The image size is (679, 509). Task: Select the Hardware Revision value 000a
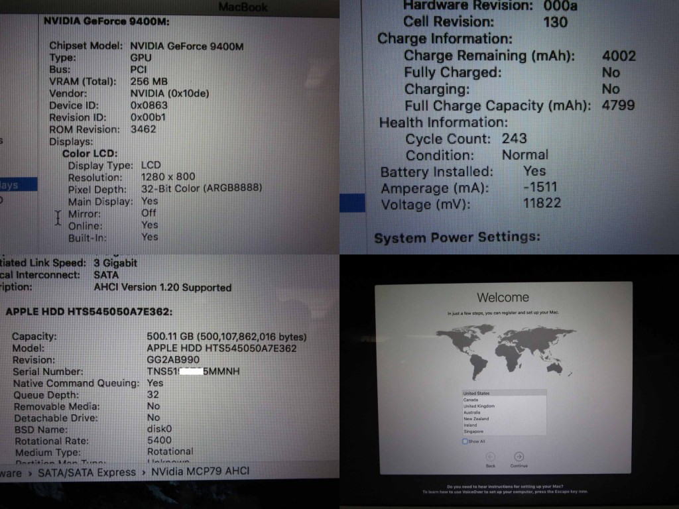coord(560,5)
